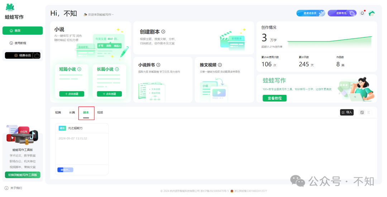The image size is (387, 197).
Task: Open the 首页 home menu item
Action: tap(23, 30)
